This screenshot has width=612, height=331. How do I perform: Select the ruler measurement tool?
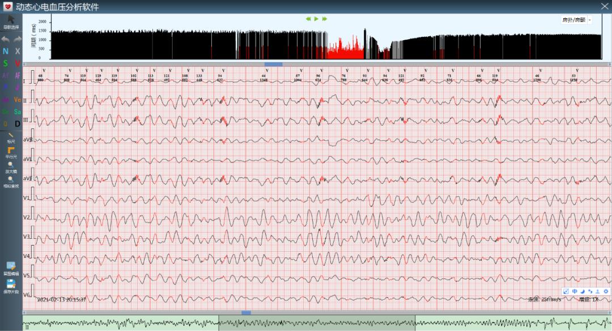tap(11, 136)
